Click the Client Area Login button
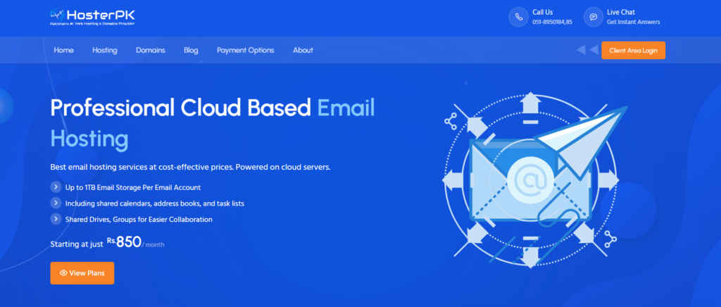Viewport: 721px width, 307px height. [x=633, y=50]
